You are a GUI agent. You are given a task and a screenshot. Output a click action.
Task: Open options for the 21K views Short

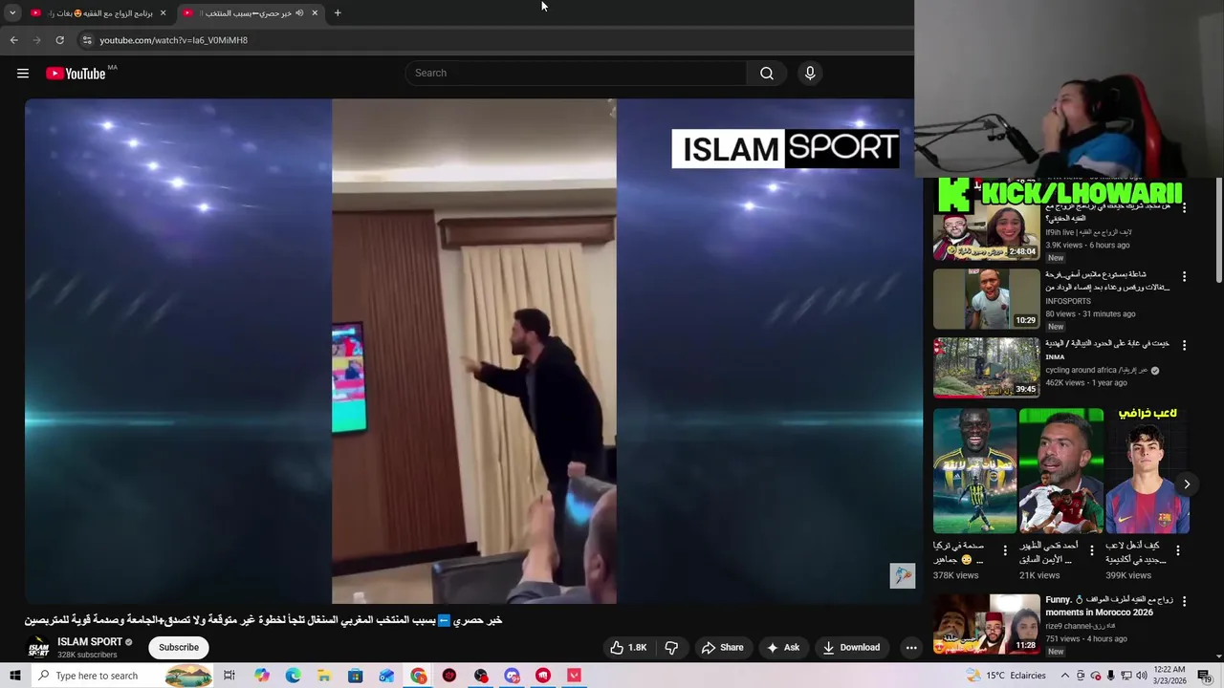(x=1091, y=550)
